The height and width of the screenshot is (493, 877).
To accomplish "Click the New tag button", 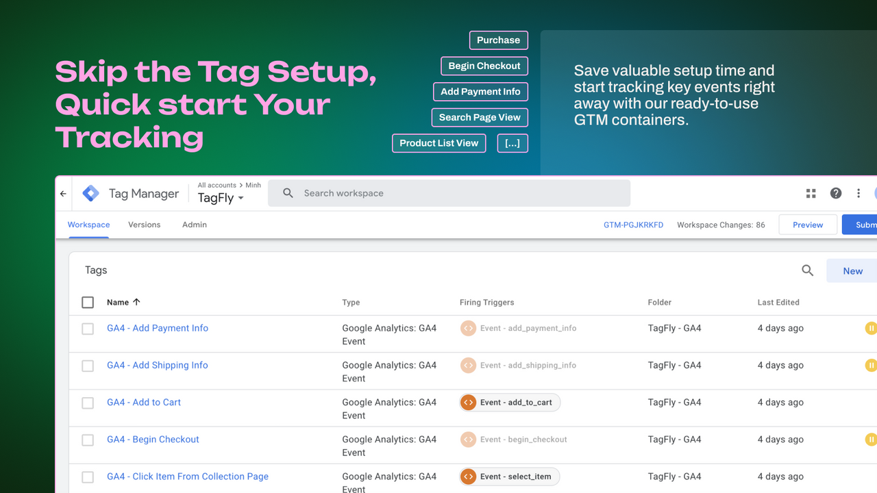I will point(852,271).
